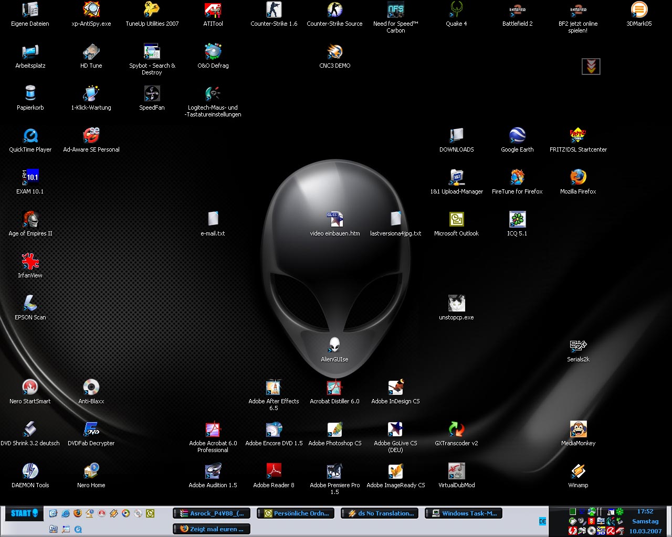The width and height of the screenshot is (672, 537).
Task: Open the video einbauen.htm file
Action: tap(334, 224)
